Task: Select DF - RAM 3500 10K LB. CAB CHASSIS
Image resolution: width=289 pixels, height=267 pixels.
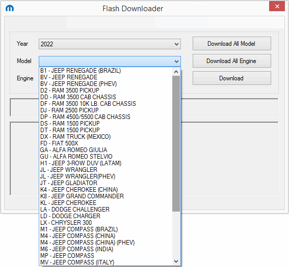Action: 106,104
